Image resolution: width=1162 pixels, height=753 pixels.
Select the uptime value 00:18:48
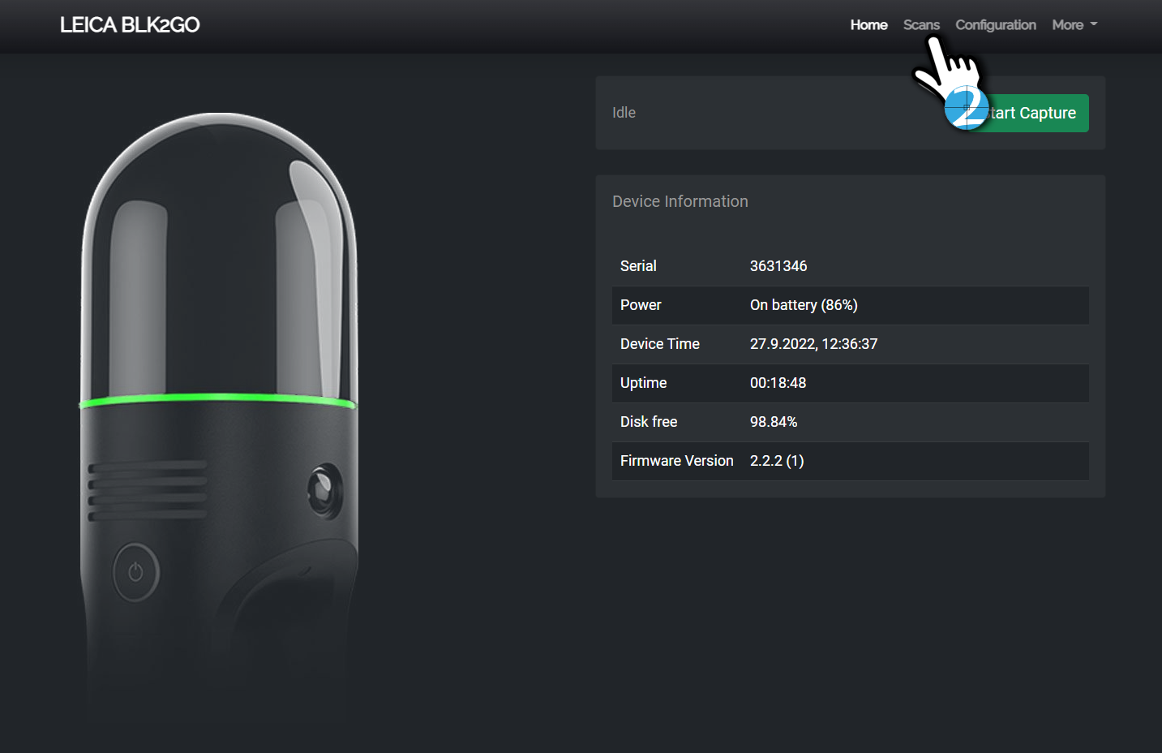(778, 383)
